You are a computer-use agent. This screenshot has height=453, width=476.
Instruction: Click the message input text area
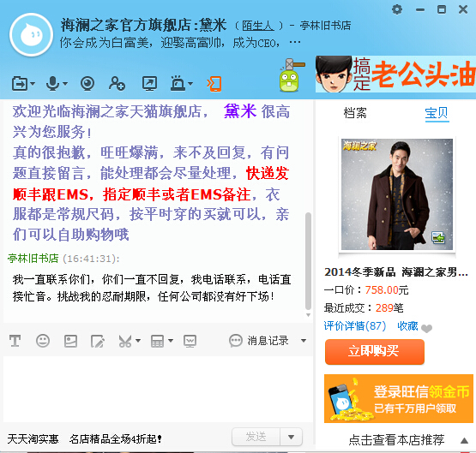(158, 390)
